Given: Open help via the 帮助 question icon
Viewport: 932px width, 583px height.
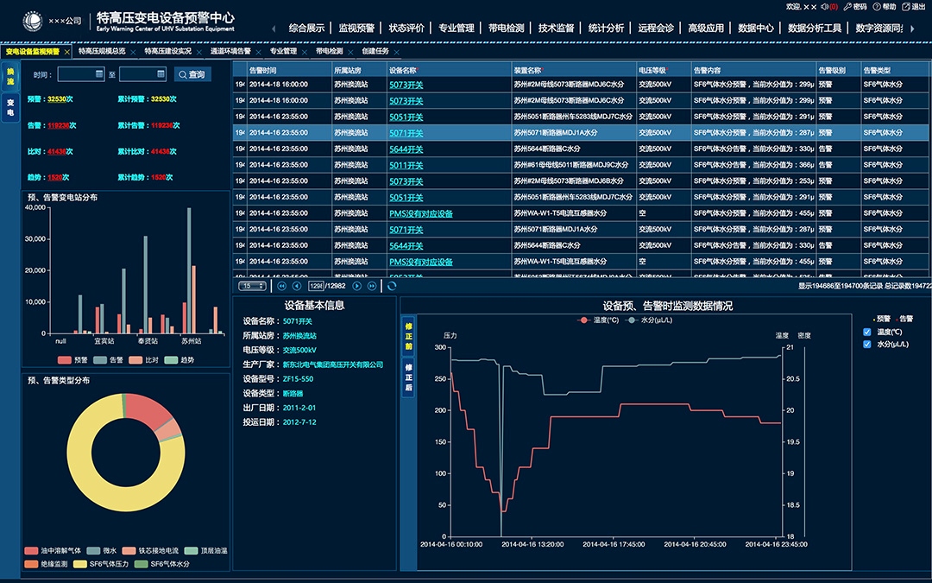Looking at the screenshot, I should point(878,7).
